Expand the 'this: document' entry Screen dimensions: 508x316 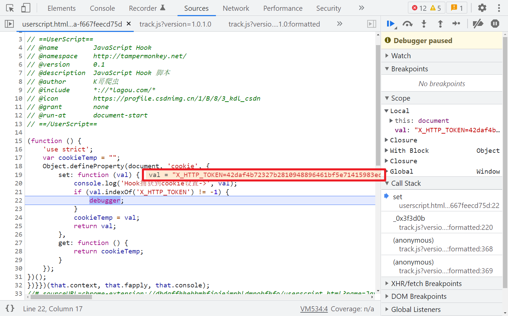(x=391, y=120)
